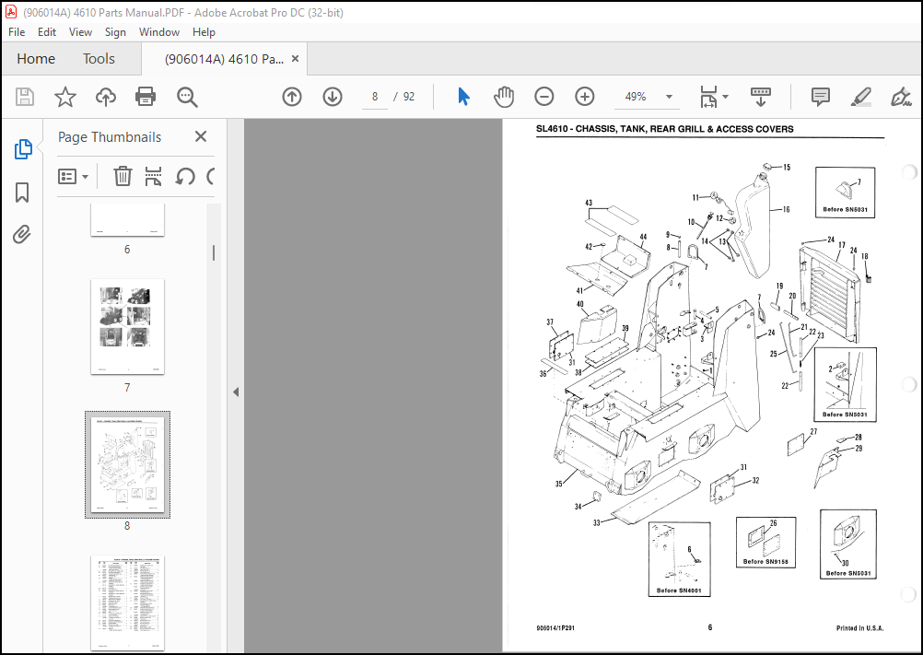
Task: Open the Sign menu
Action: [115, 31]
